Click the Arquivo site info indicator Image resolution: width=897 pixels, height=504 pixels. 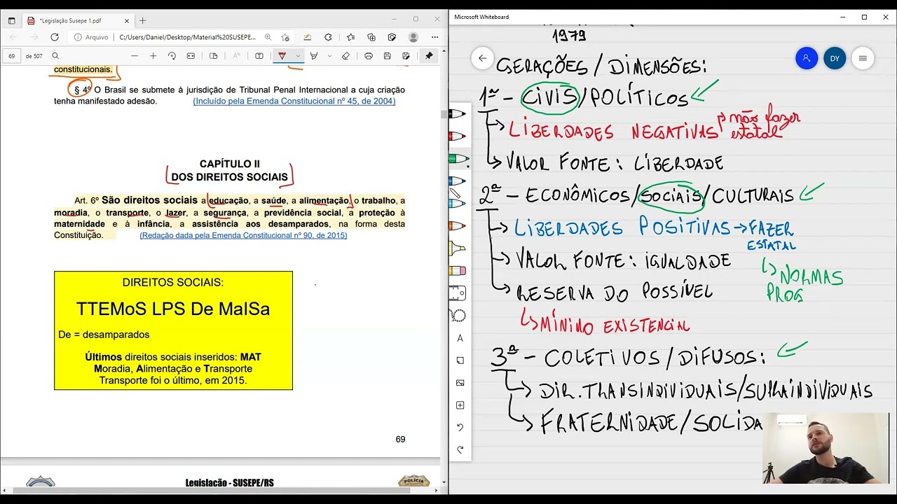(91, 37)
